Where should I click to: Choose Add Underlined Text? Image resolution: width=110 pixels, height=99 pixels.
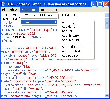click(x=75, y=47)
